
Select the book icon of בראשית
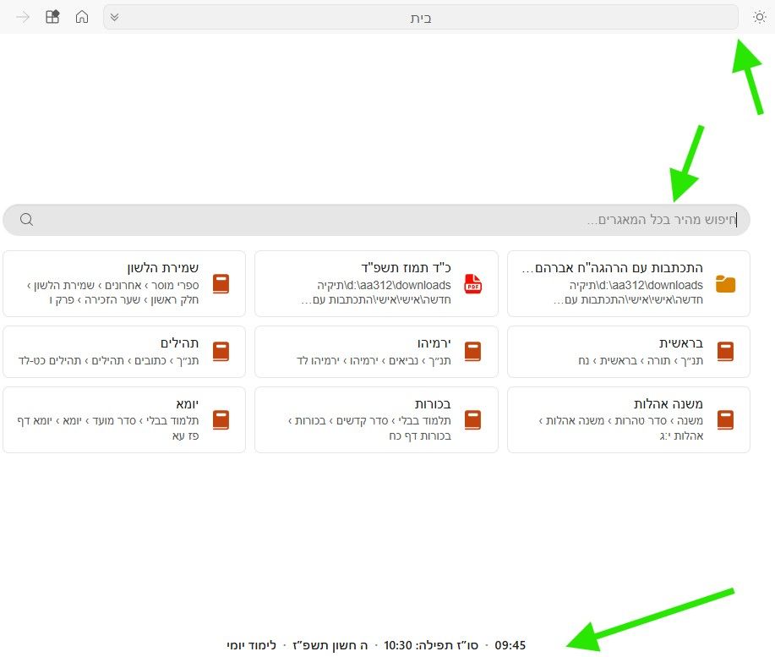point(725,352)
